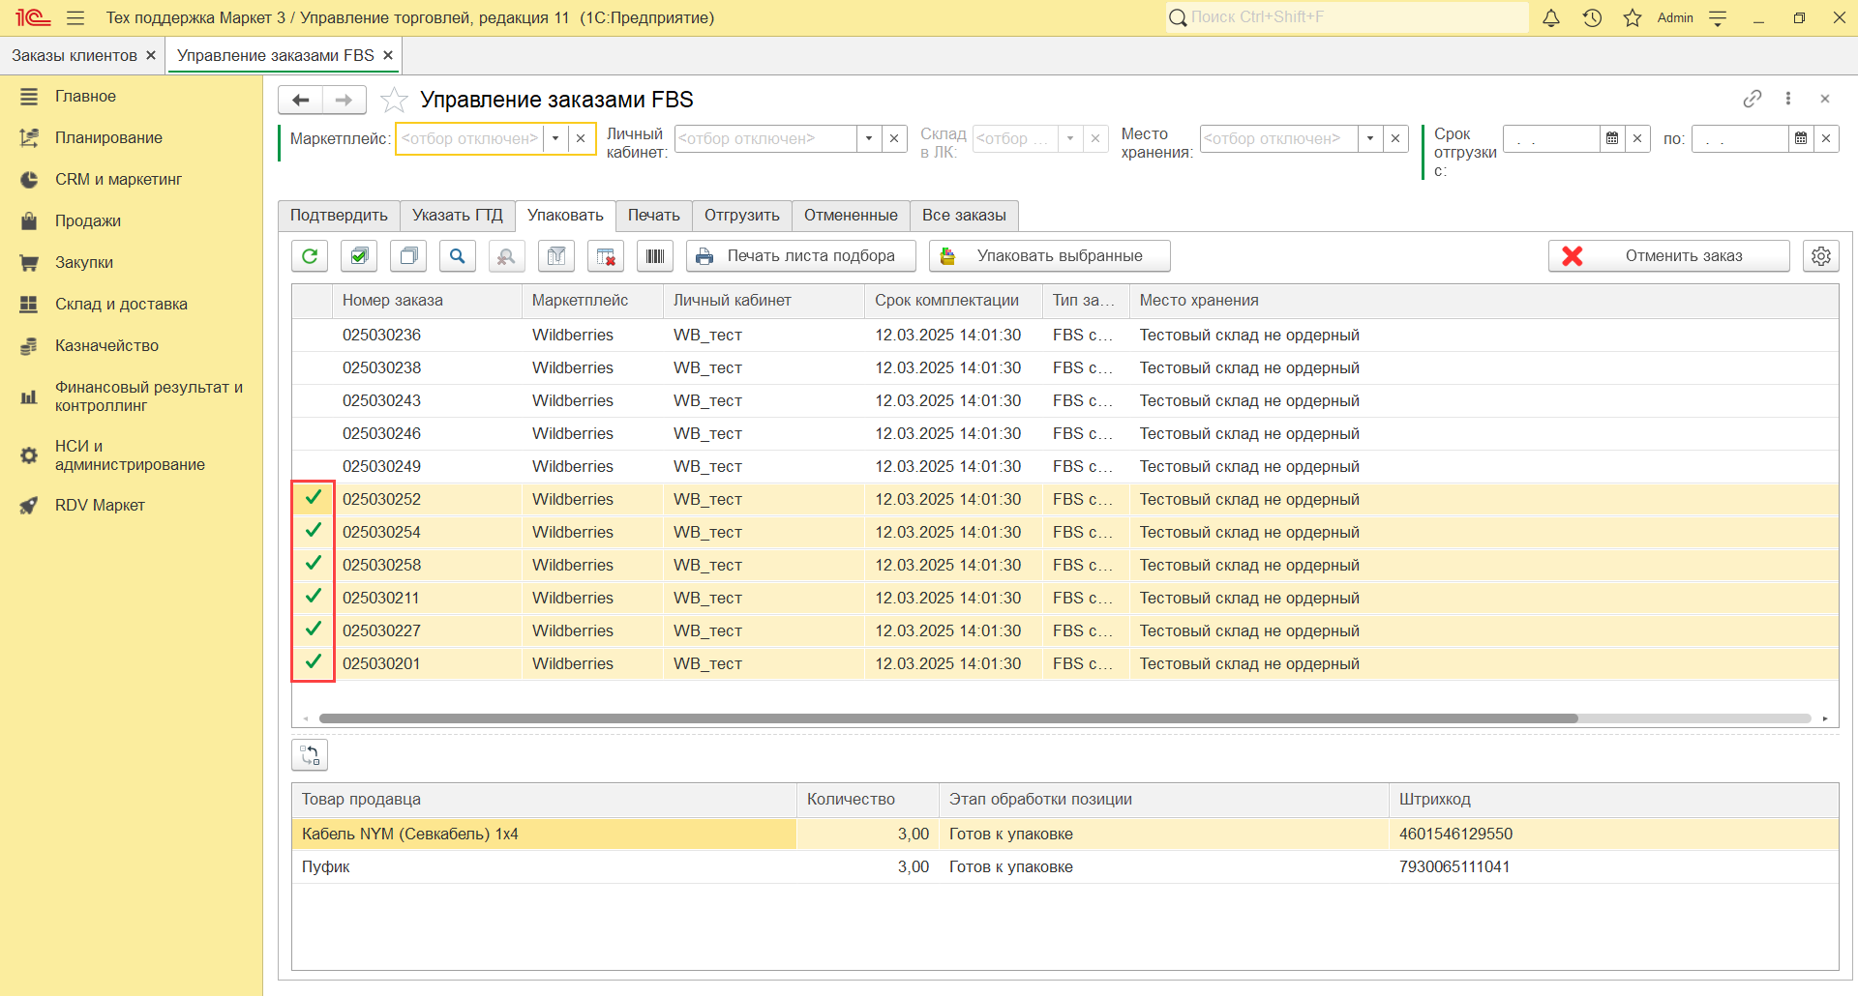Open the main hamburger menu
Image resolution: width=1858 pixels, height=996 pixels.
[x=75, y=17]
